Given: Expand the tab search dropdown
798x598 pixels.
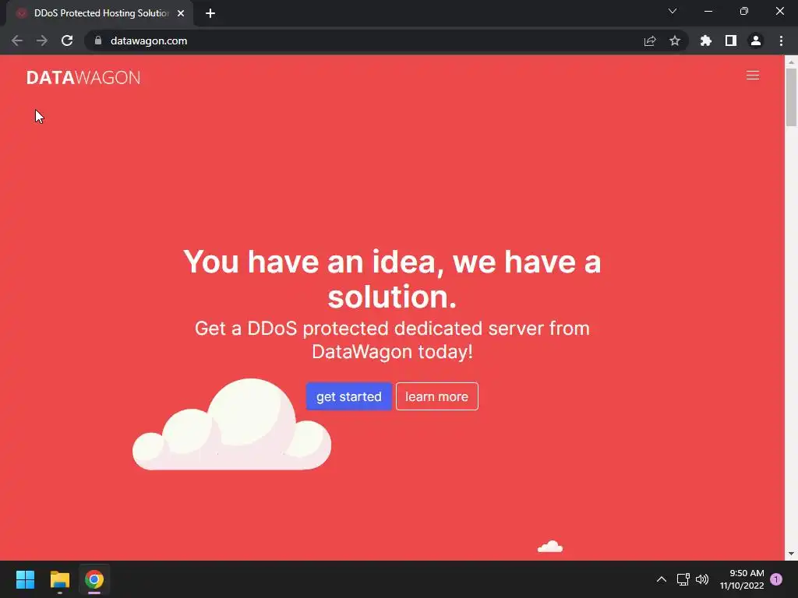Looking at the screenshot, I should tap(672, 11).
